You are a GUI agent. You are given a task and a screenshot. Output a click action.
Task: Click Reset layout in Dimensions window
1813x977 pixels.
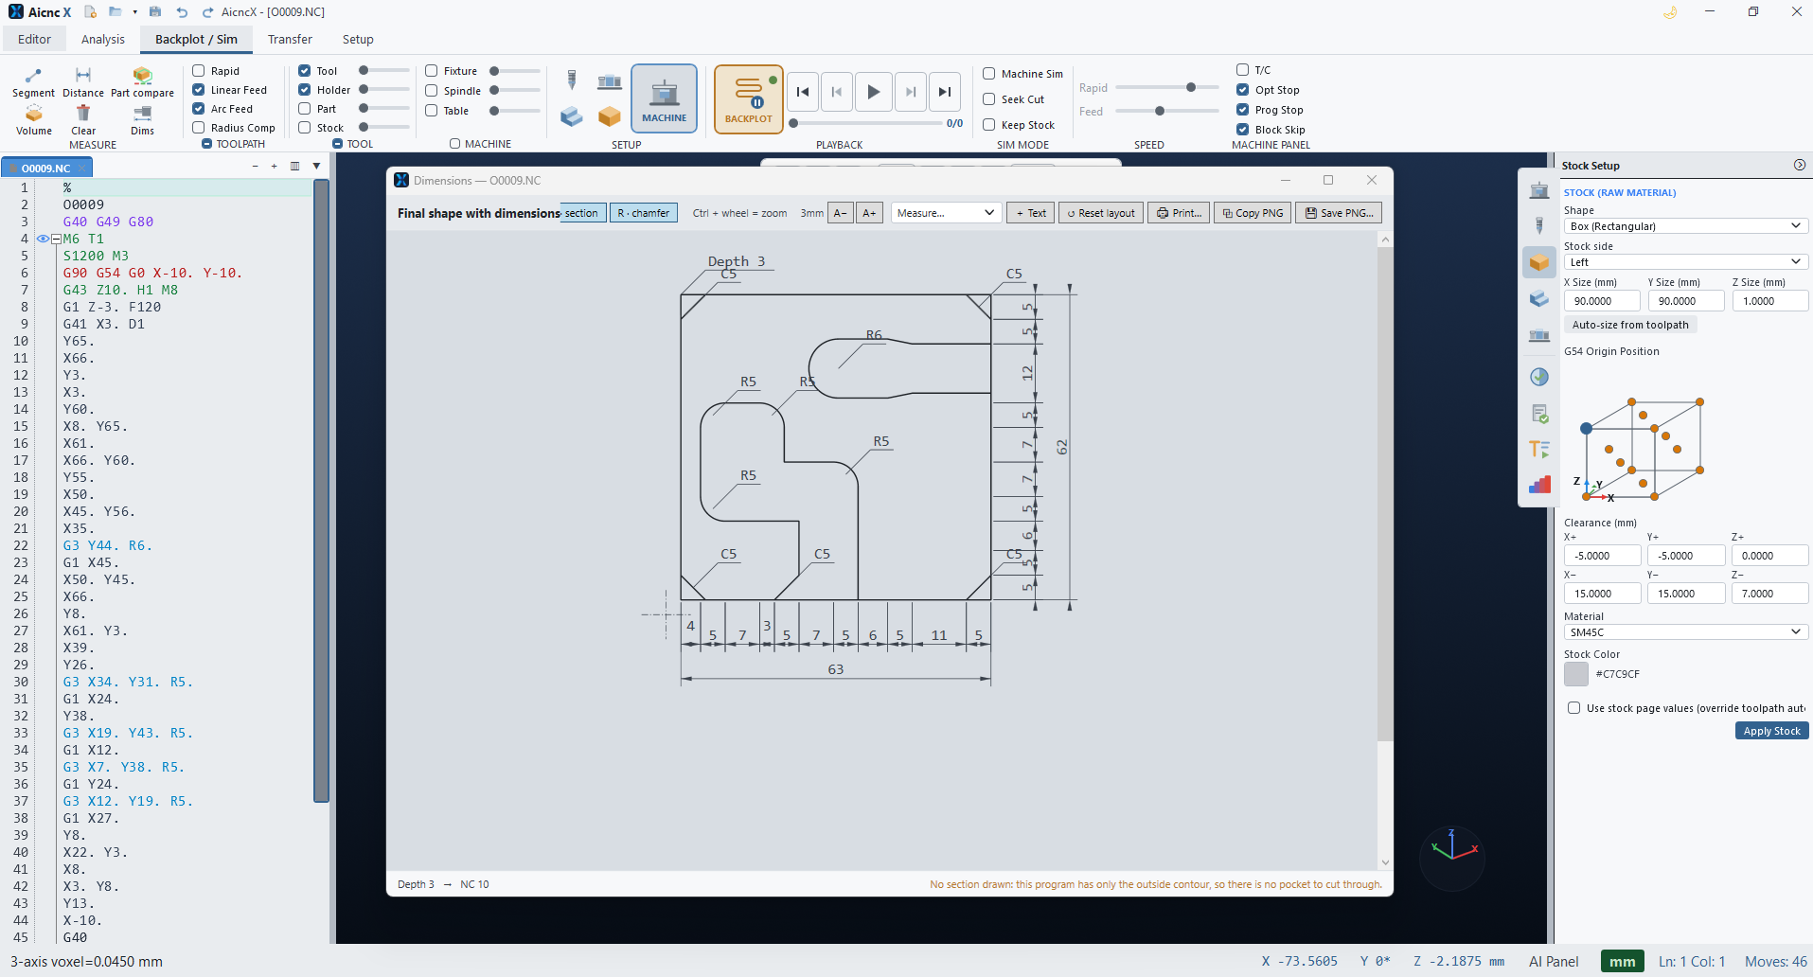coord(1101,213)
